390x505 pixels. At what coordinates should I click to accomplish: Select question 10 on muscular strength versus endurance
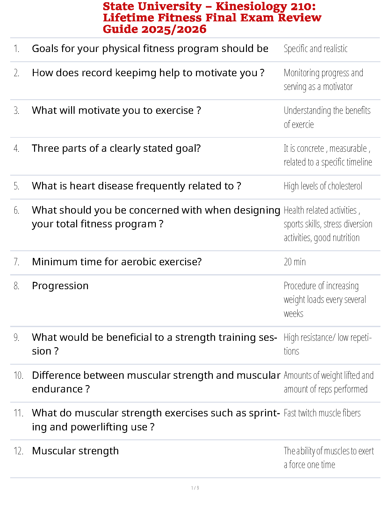coord(156,382)
